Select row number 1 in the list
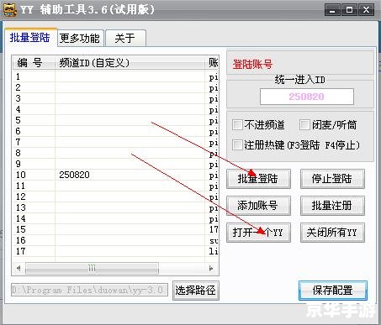The height and width of the screenshot is (325, 381). (x=116, y=76)
